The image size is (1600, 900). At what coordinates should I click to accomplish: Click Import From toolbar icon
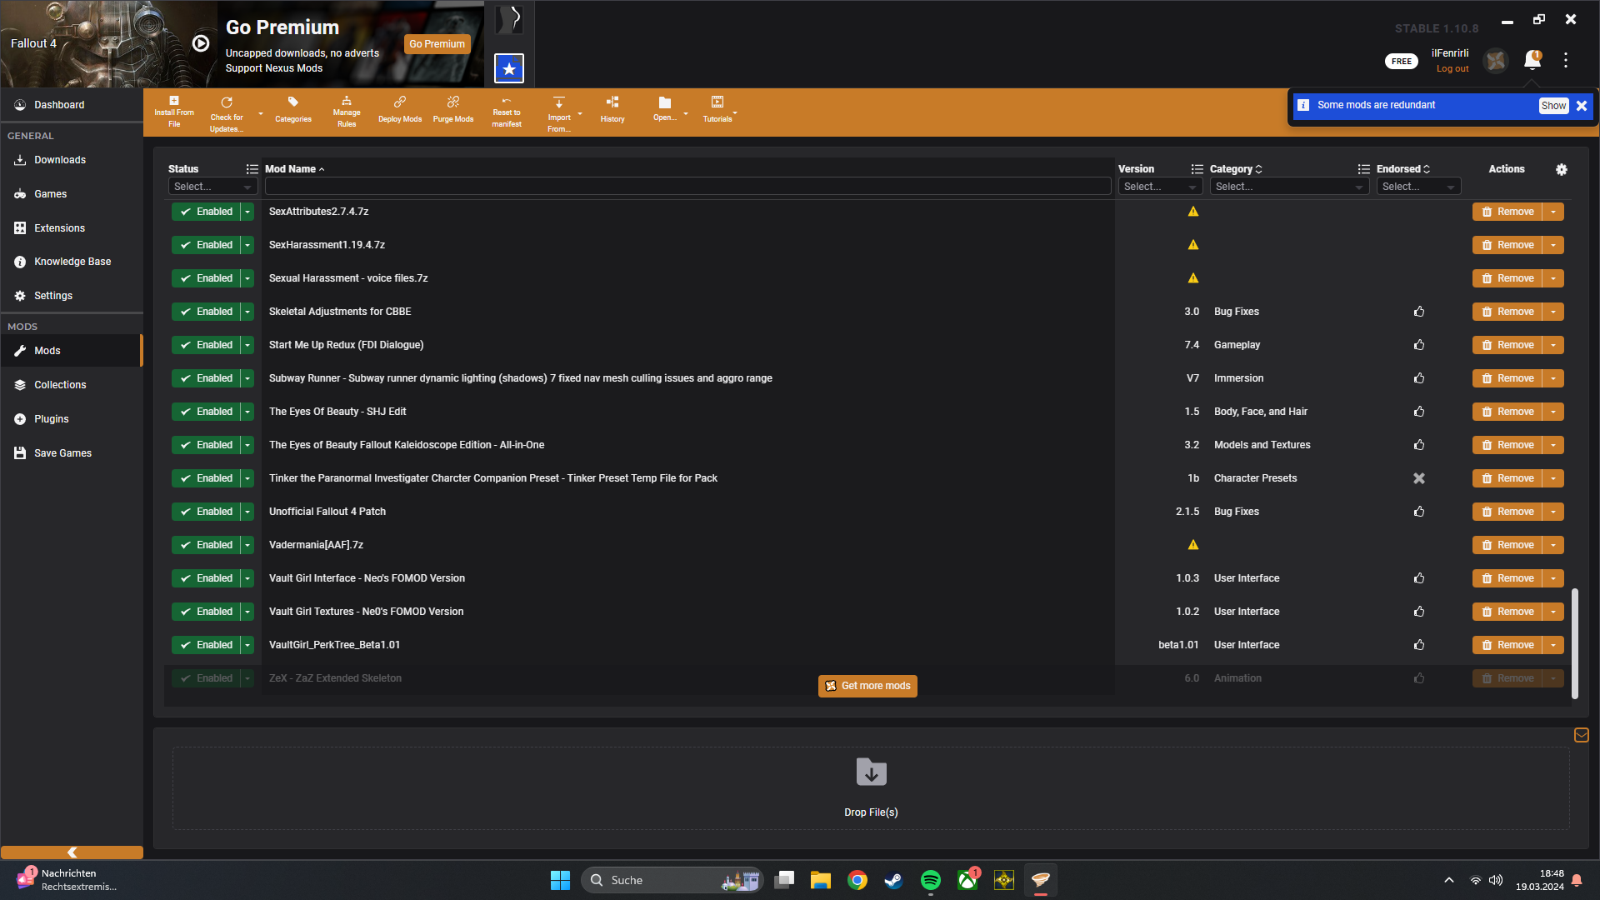pyautogui.click(x=559, y=102)
